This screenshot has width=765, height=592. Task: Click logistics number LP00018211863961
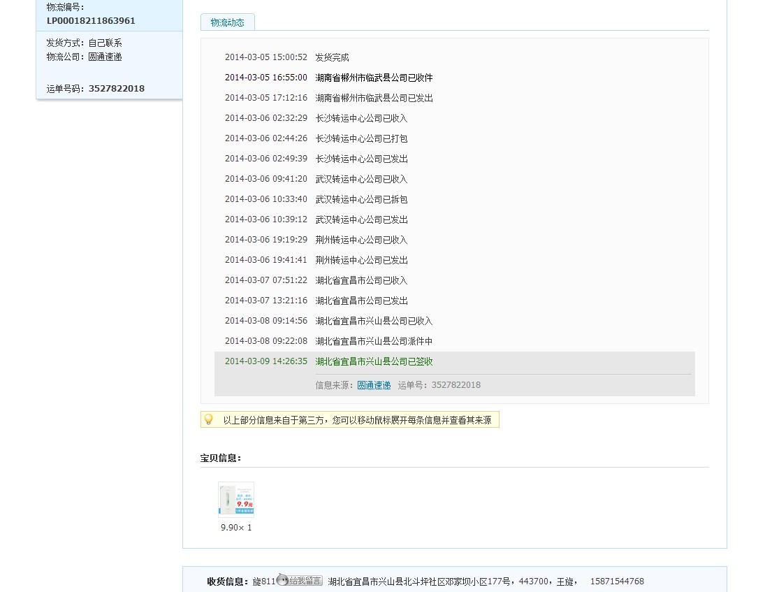pyautogui.click(x=91, y=20)
